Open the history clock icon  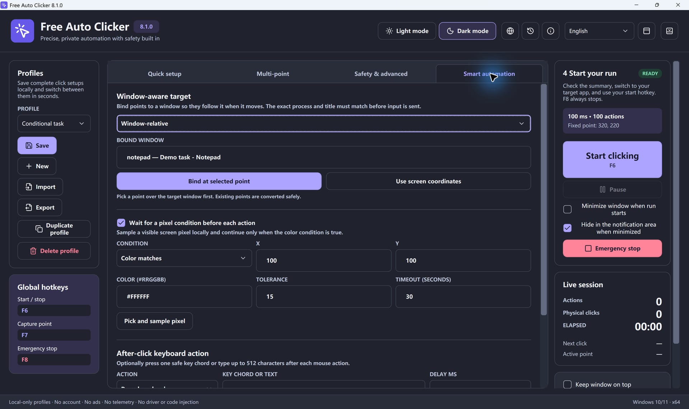(x=530, y=31)
